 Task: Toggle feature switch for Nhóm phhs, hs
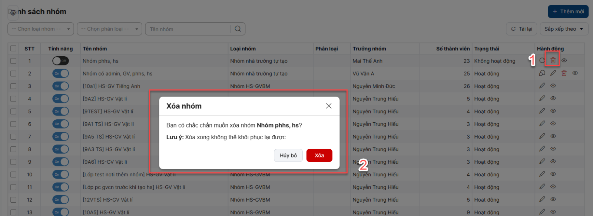coord(60,61)
